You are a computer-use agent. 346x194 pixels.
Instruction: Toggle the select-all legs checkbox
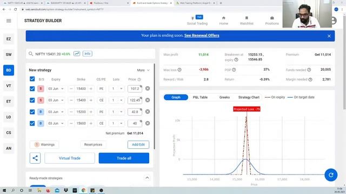tap(32, 79)
